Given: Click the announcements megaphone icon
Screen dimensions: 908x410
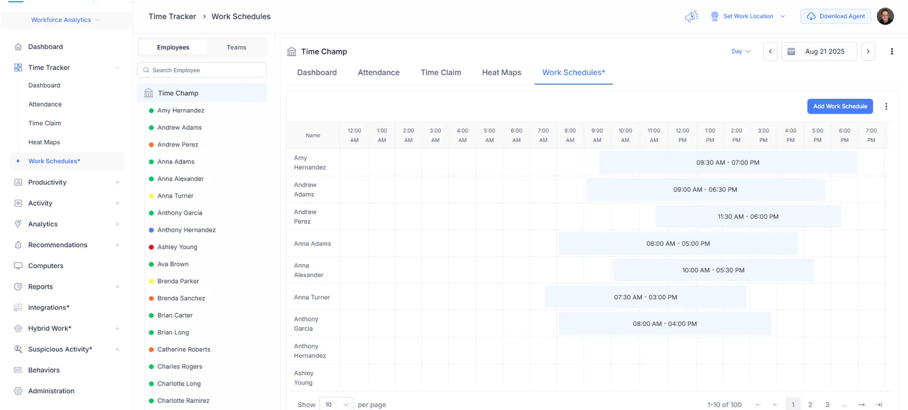Looking at the screenshot, I should point(691,17).
